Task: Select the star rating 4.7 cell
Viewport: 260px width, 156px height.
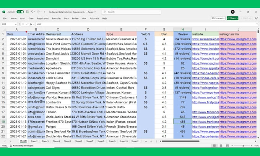Action: coord(164,73)
